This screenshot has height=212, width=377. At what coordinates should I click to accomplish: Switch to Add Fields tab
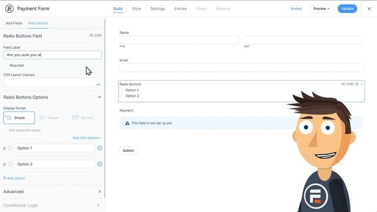pyautogui.click(x=14, y=23)
